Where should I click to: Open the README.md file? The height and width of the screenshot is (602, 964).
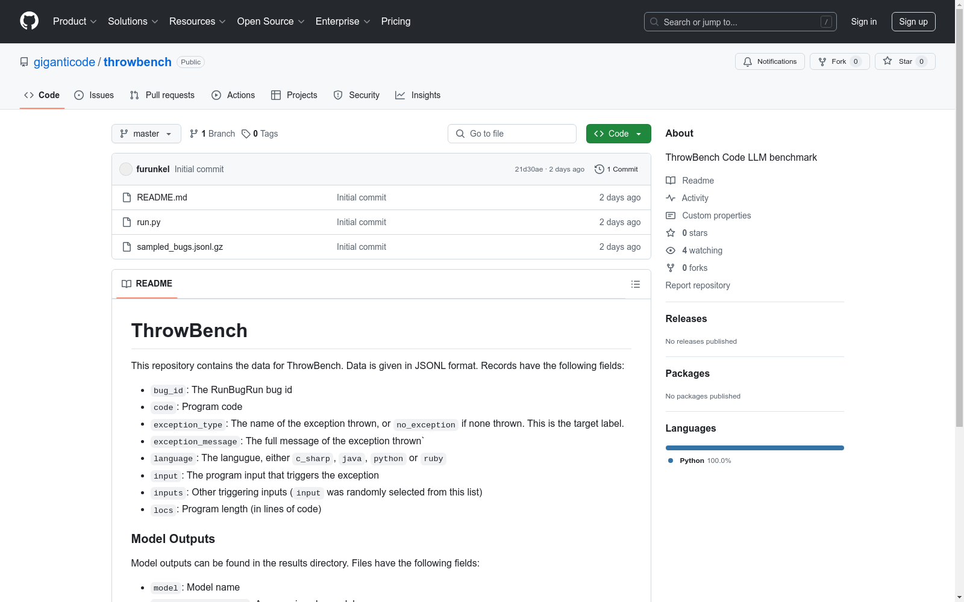tap(162, 197)
